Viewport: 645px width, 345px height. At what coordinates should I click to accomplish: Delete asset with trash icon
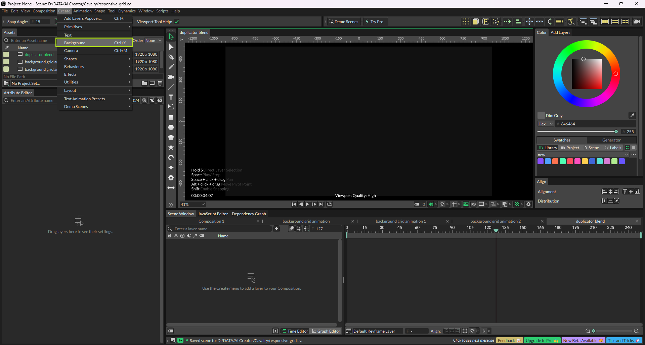[x=160, y=83]
